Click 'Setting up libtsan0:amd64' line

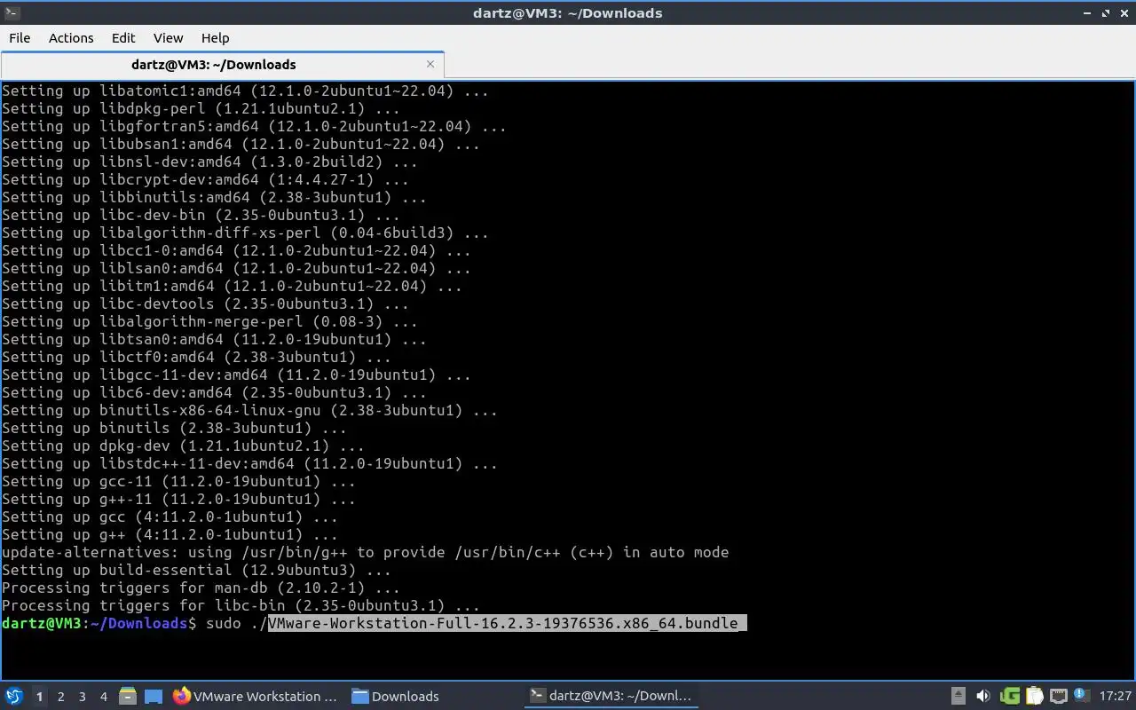(x=214, y=339)
